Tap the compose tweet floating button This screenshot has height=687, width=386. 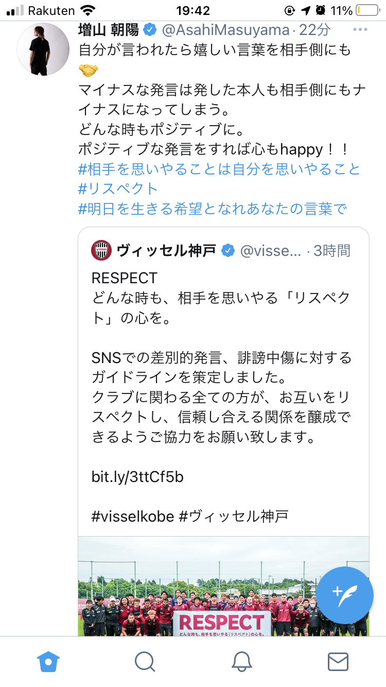tap(344, 591)
